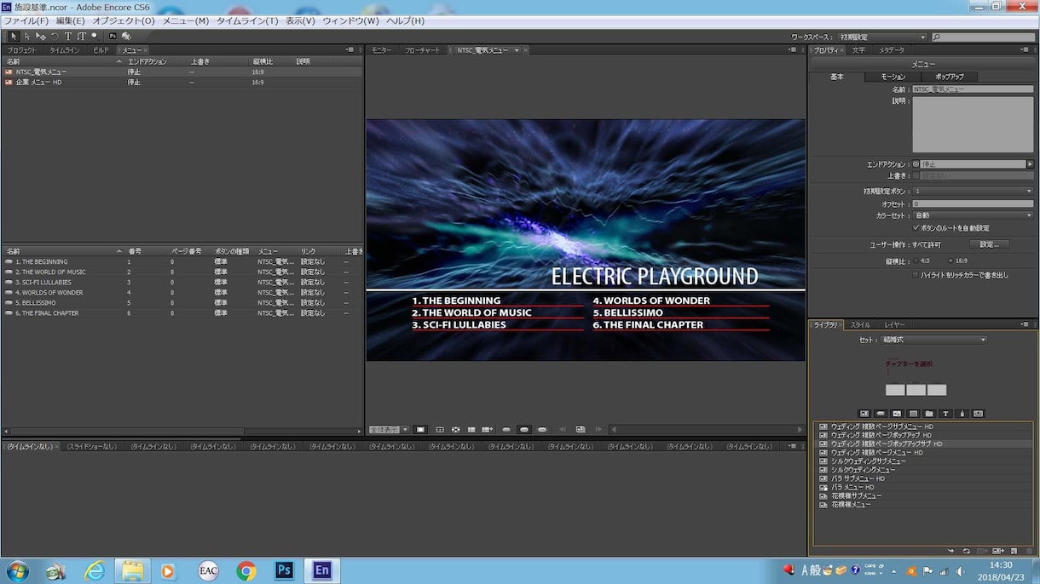Show the selected button subpicture highlight
1040x584 pixels.
pos(524,430)
